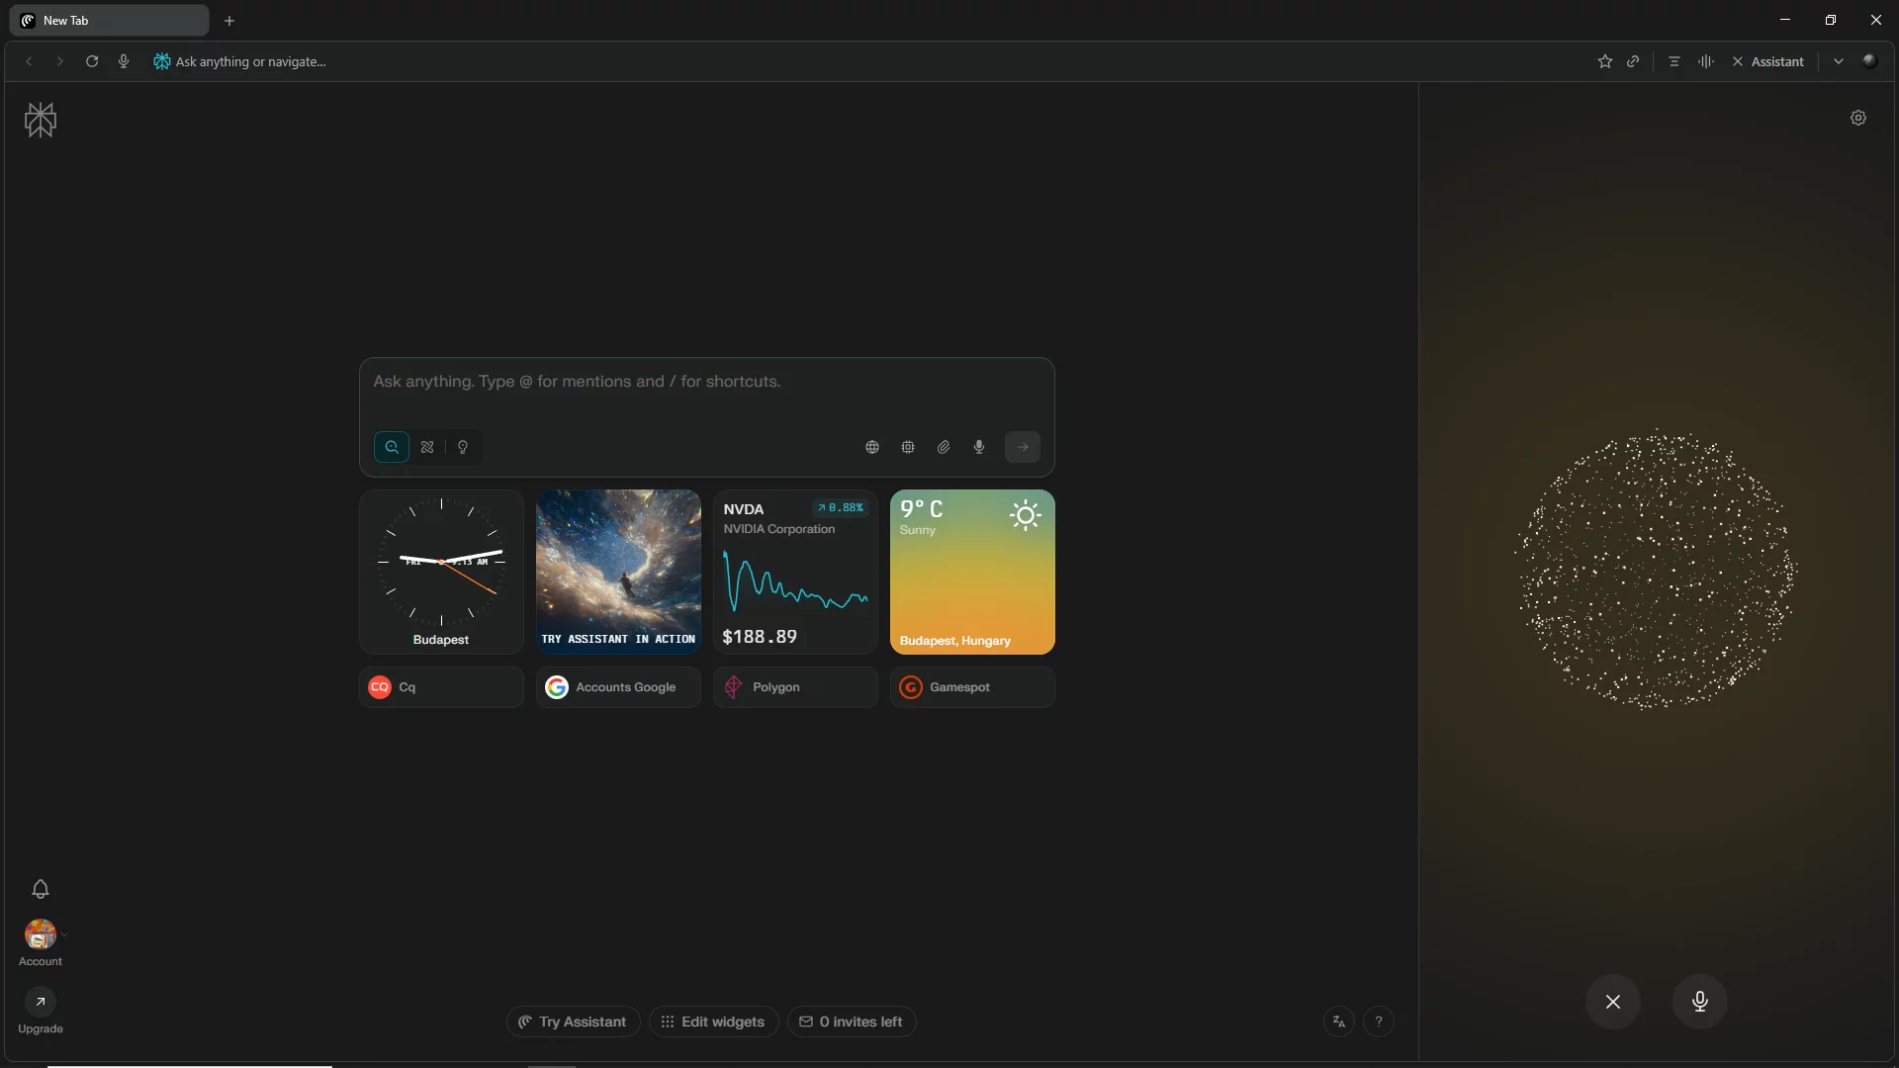Viewport: 1899px width, 1068px height.
Task: Bookmark page with star icon
Action: (x=1604, y=61)
